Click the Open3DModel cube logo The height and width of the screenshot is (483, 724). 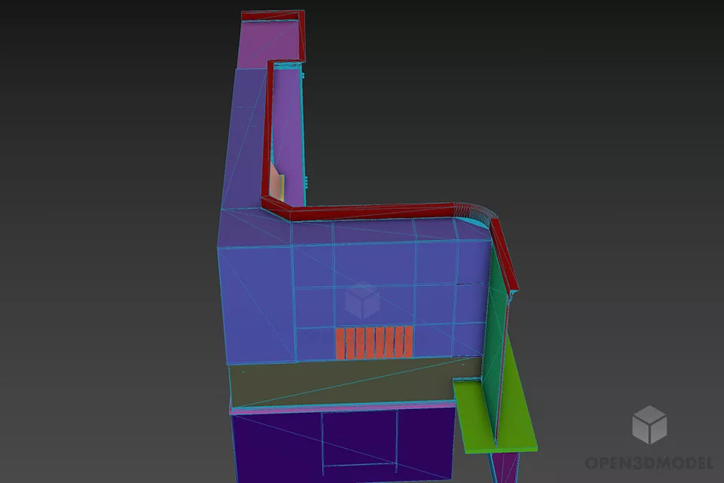pos(649,425)
